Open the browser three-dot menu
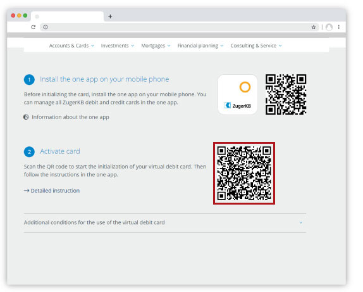363x292 pixels. pyautogui.click(x=339, y=27)
